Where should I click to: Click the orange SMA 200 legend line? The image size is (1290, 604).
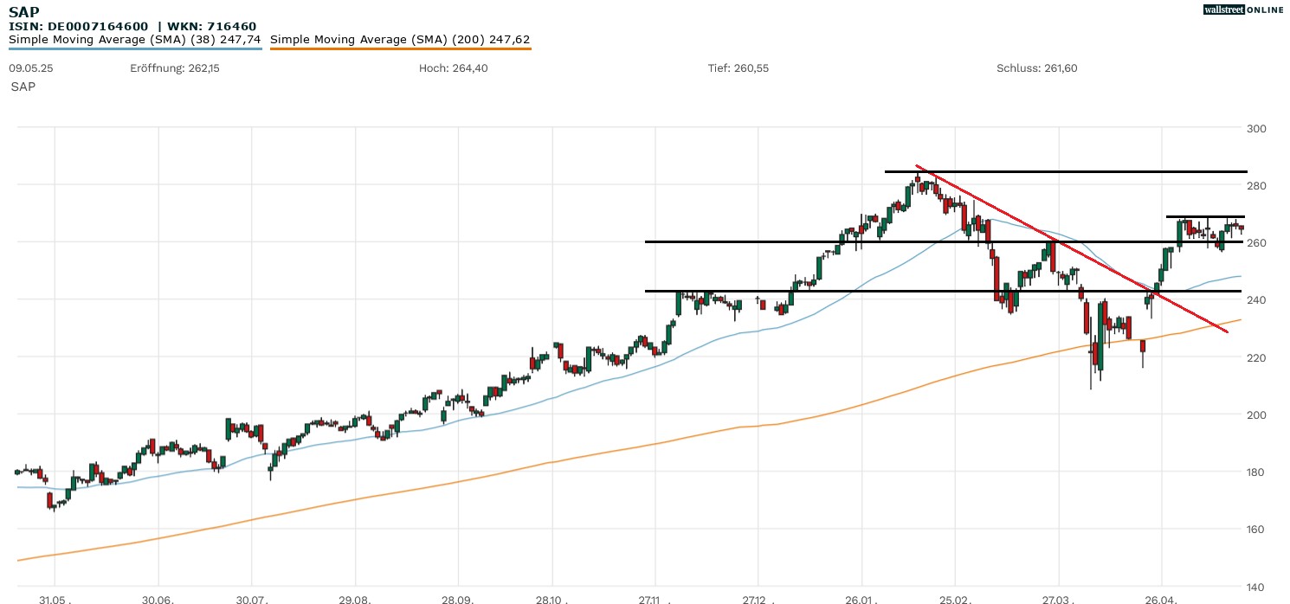coord(400,48)
